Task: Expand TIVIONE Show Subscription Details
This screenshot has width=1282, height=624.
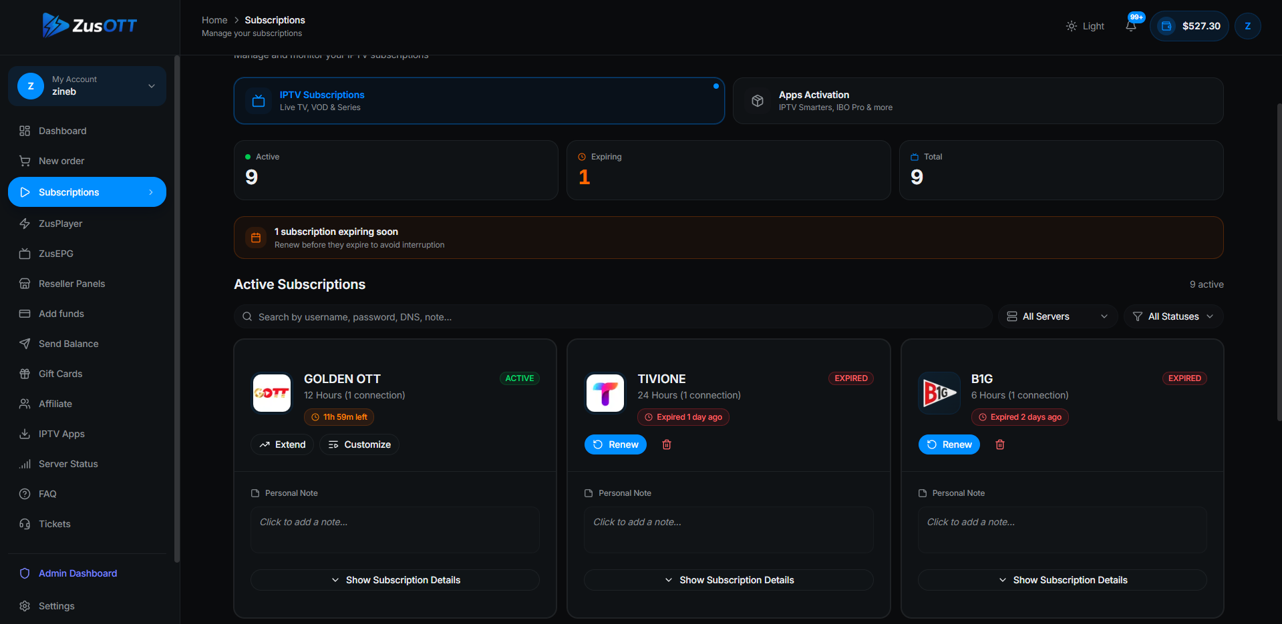Action: coord(728,580)
